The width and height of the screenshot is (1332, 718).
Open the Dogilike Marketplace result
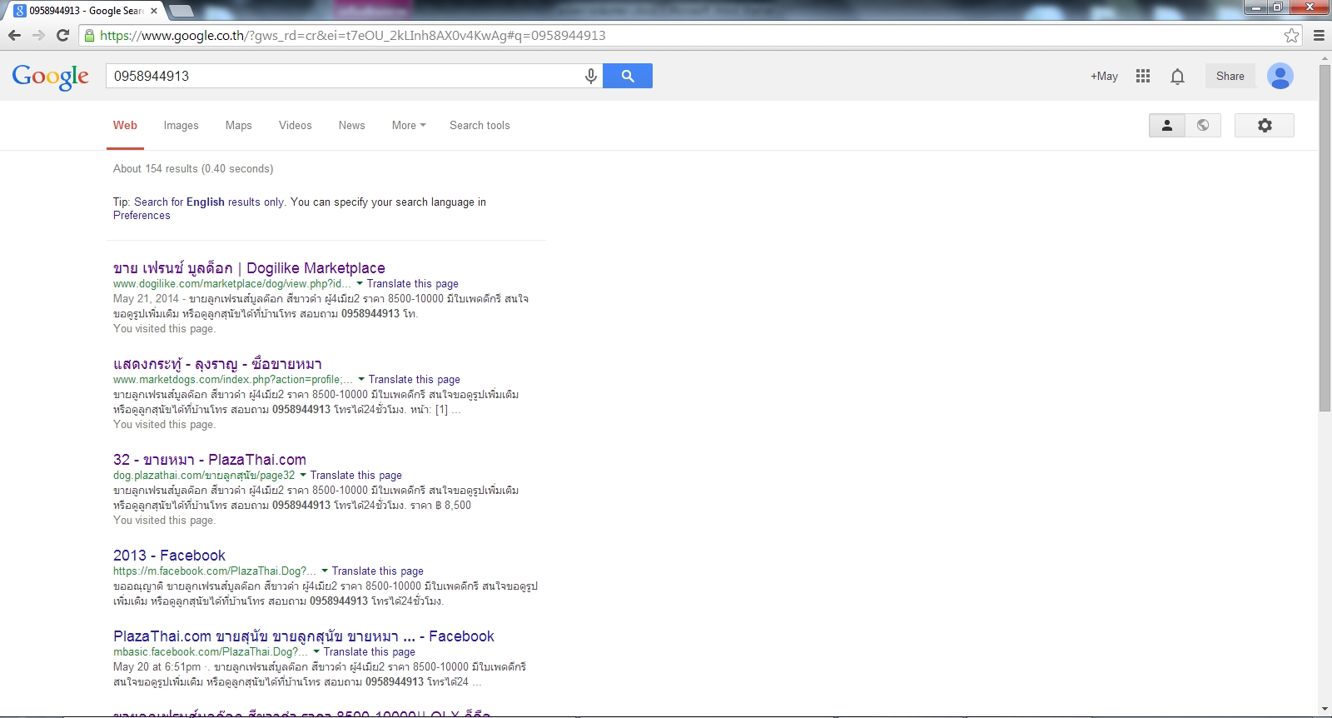click(x=249, y=267)
